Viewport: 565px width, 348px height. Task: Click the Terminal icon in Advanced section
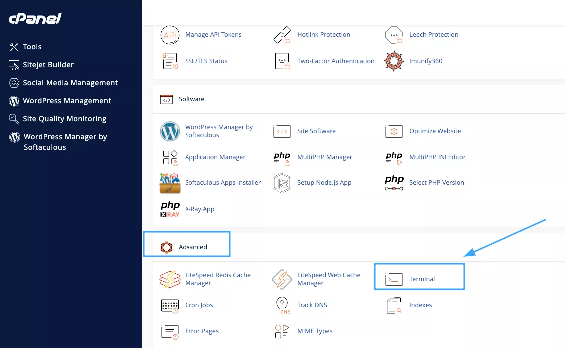[394, 279]
